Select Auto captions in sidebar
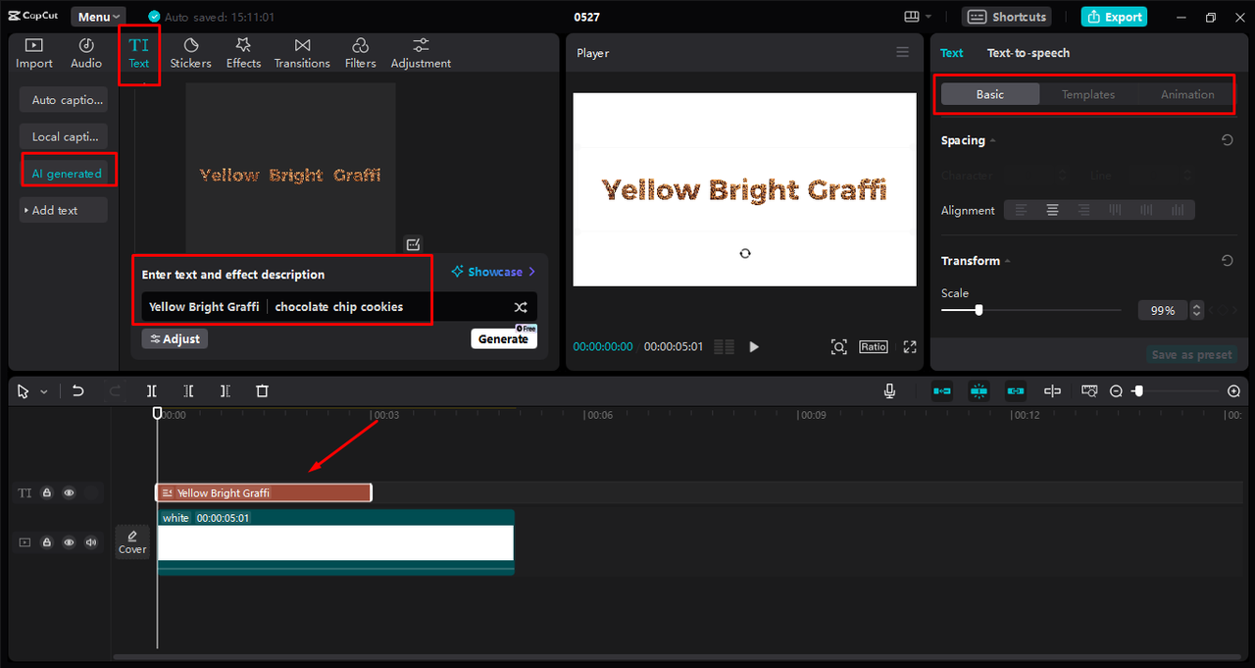The image size is (1255, 668). tap(64, 100)
